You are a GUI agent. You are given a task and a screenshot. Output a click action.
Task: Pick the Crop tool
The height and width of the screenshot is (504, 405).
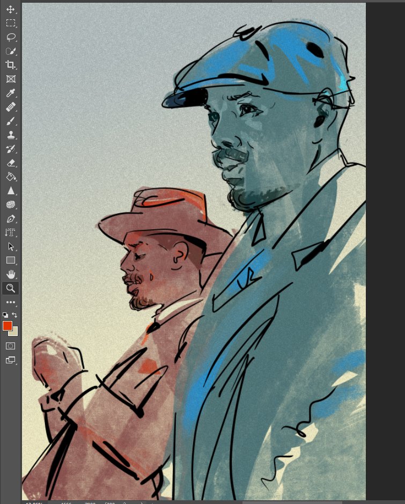(10, 65)
